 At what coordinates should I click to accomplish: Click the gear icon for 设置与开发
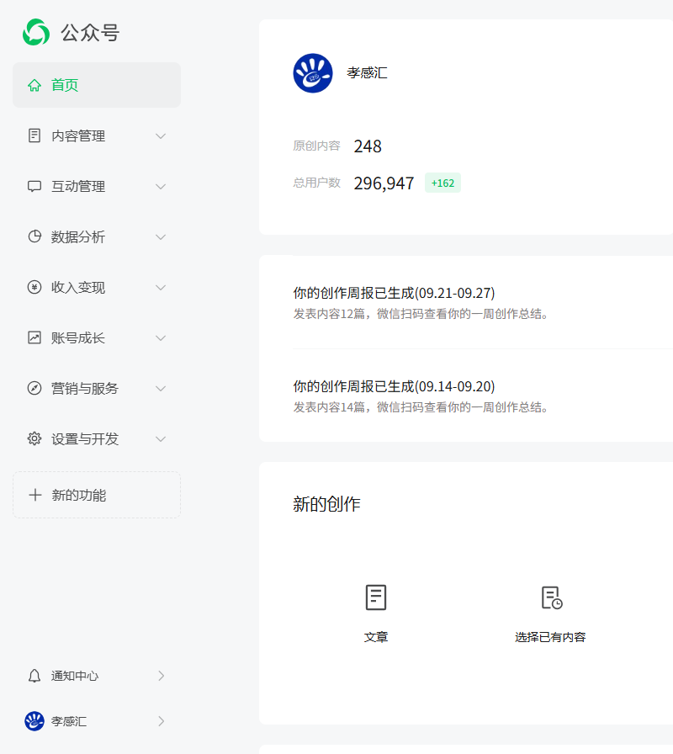34,438
